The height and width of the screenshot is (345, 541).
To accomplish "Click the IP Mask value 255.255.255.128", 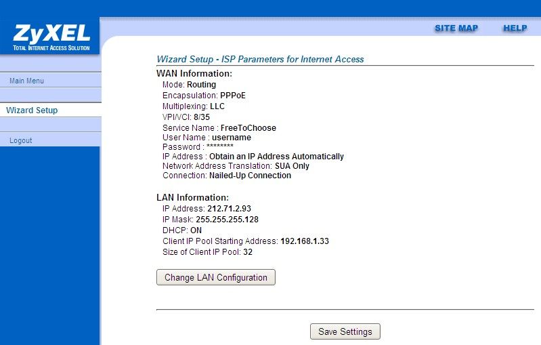I will 227,220.
